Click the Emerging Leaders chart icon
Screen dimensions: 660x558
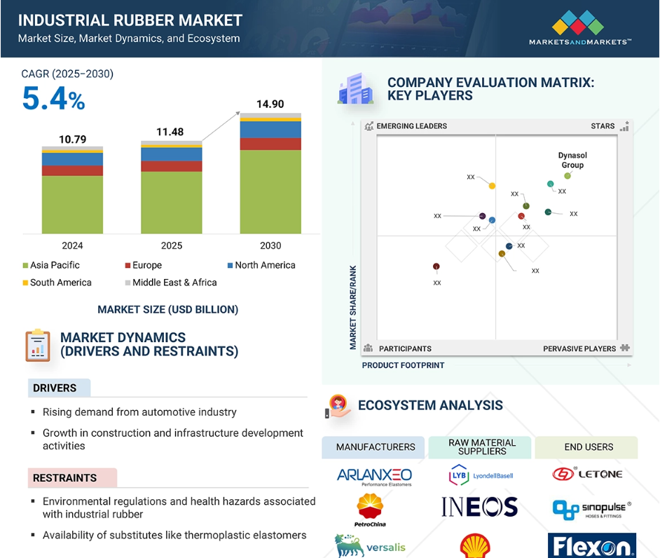point(369,126)
